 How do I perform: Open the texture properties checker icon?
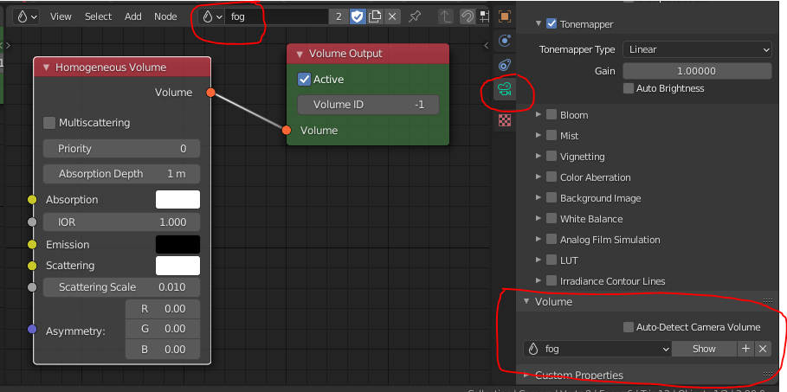(x=505, y=120)
